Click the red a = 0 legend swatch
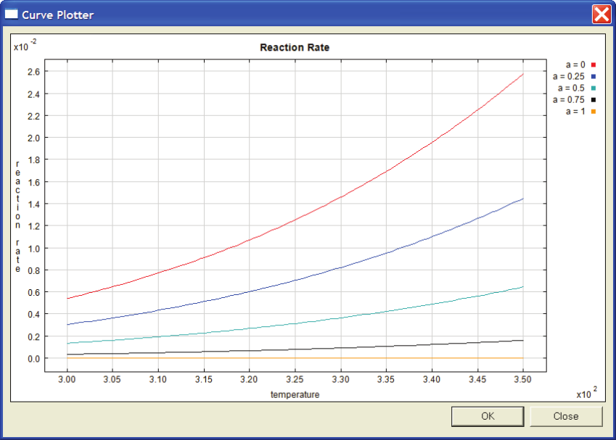This screenshot has height=440, width=616. (594, 65)
